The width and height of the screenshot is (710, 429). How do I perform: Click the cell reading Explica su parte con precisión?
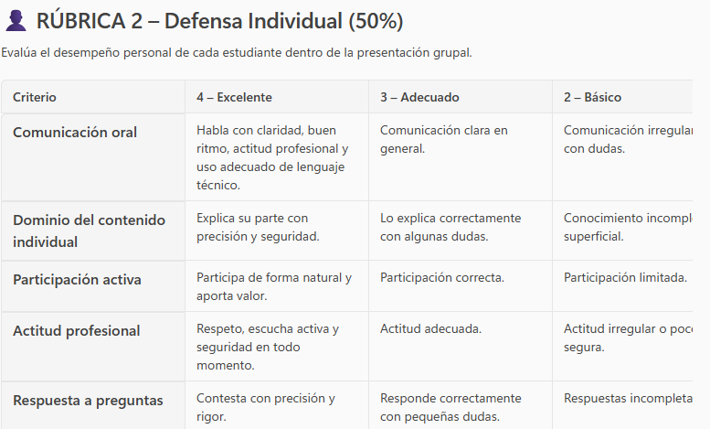(257, 227)
